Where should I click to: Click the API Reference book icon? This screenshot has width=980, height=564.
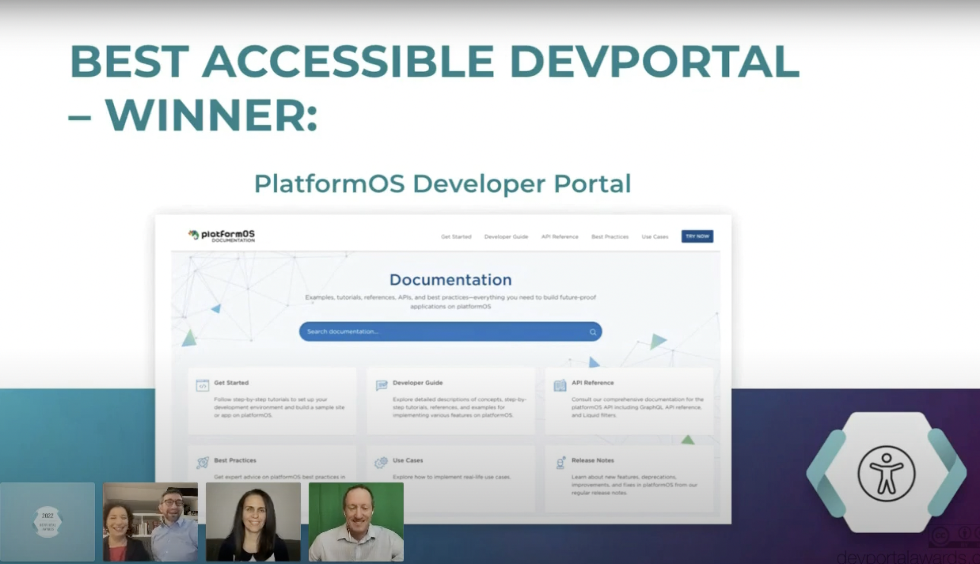pos(560,385)
